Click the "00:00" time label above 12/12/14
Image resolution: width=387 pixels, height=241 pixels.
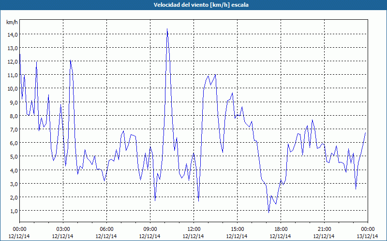19,229
